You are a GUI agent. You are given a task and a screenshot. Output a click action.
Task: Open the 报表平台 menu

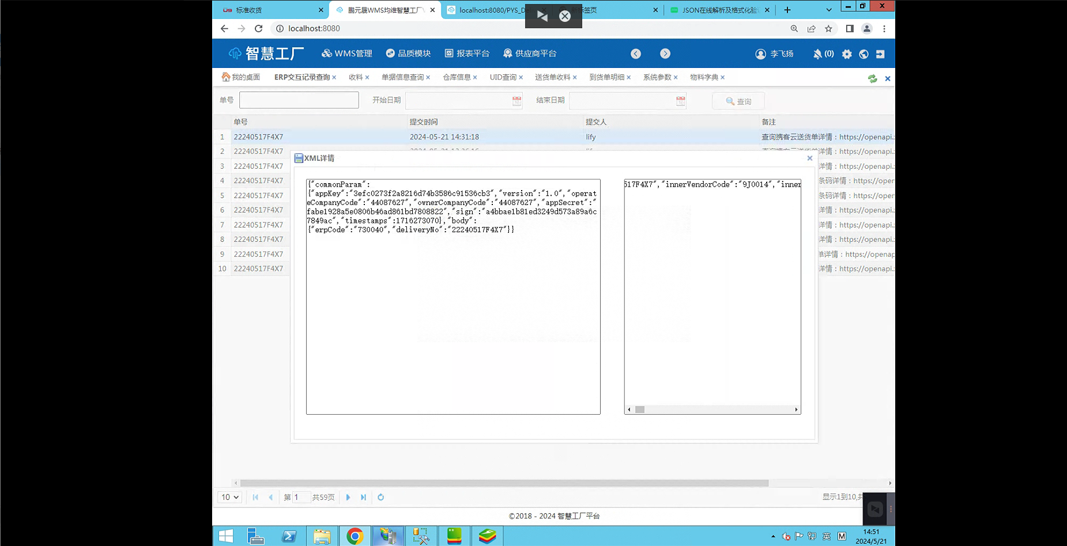click(467, 54)
